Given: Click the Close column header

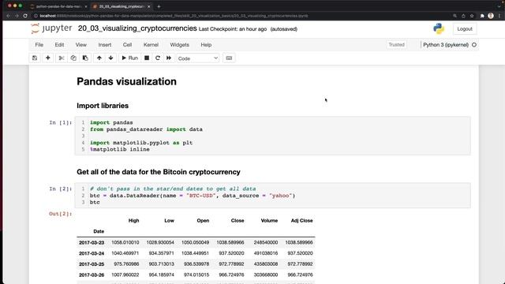Looking at the screenshot, I should [238, 221].
